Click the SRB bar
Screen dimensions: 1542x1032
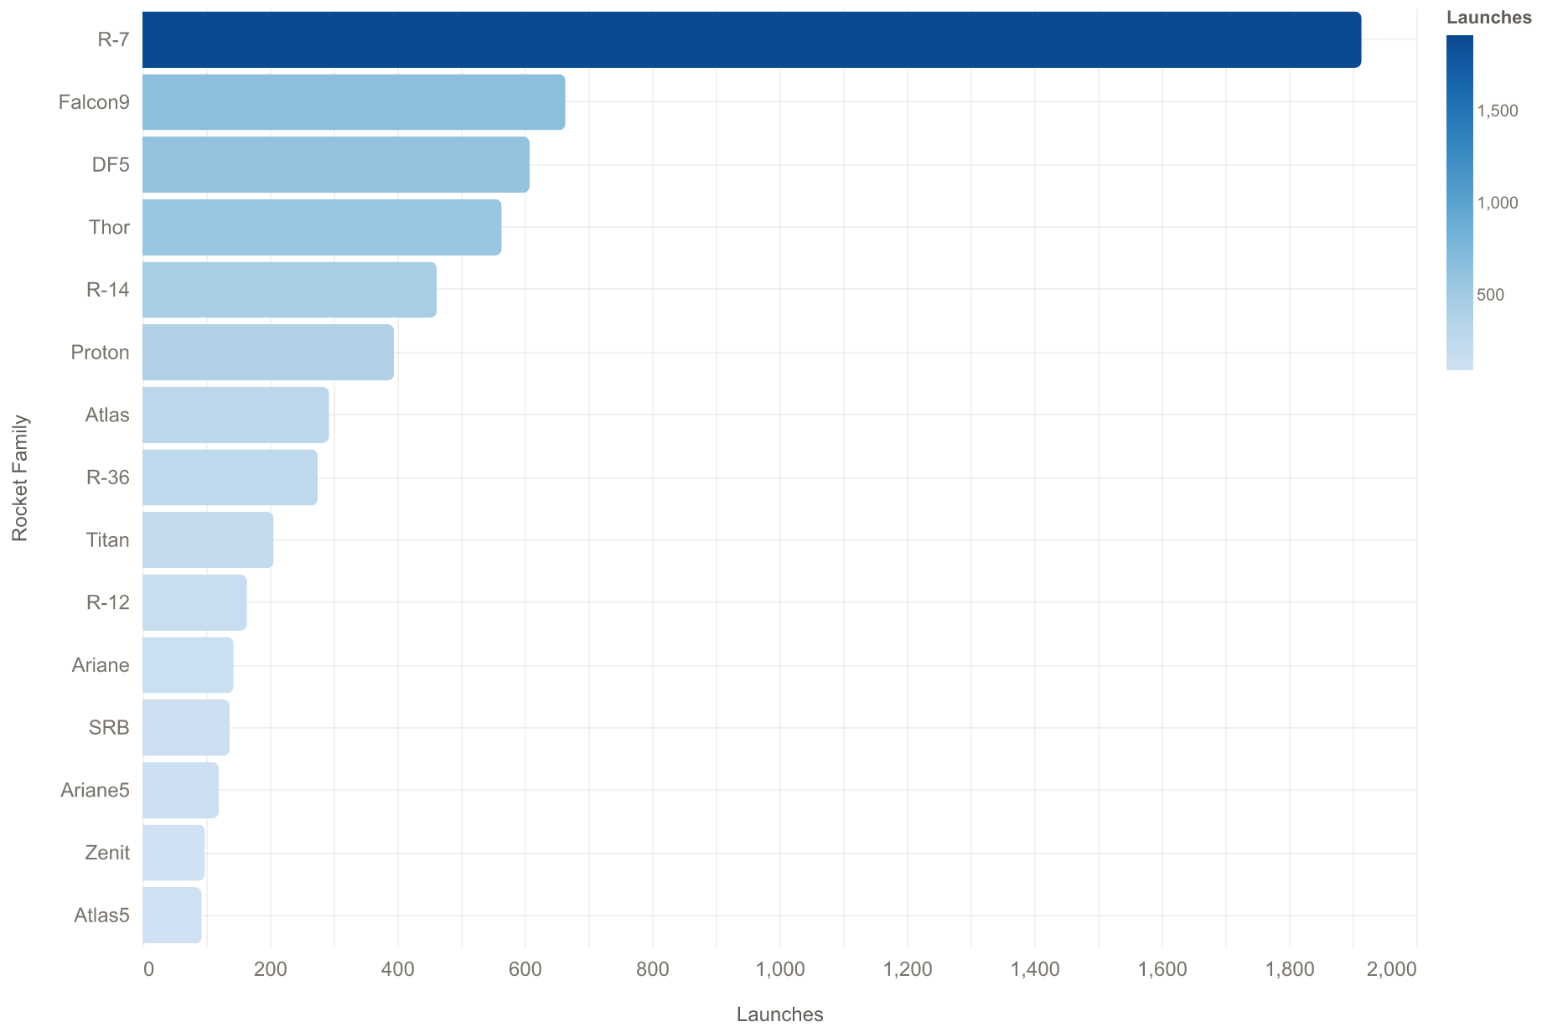(x=186, y=727)
